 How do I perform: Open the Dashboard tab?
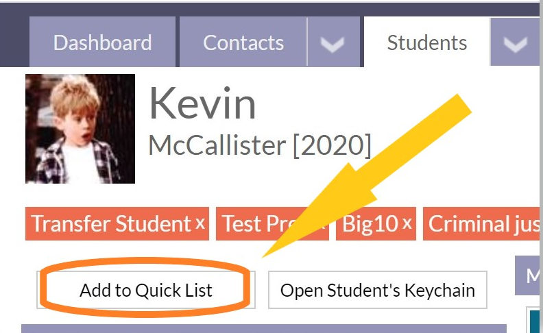coord(103,42)
